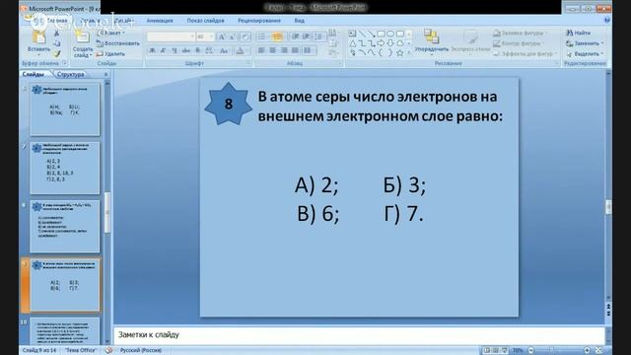Switch to slide sorter view

(496, 351)
